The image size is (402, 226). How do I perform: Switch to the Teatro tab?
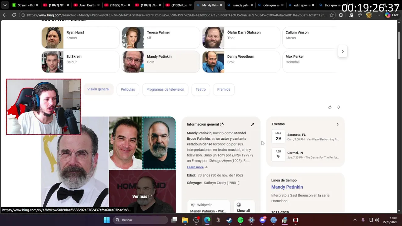(201, 89)
